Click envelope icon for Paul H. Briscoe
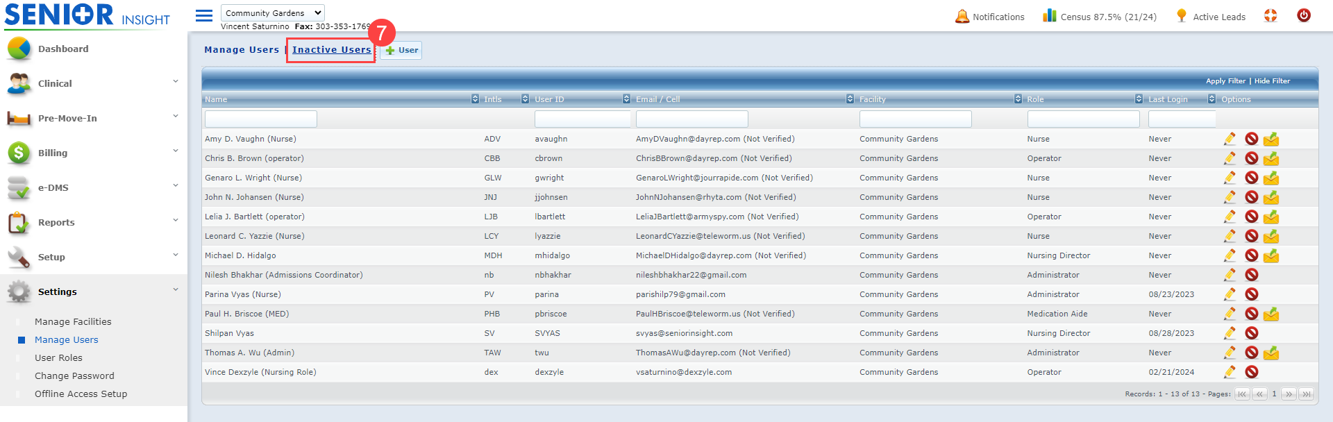Screen dimensions: 1333x422 point(1271,314)
